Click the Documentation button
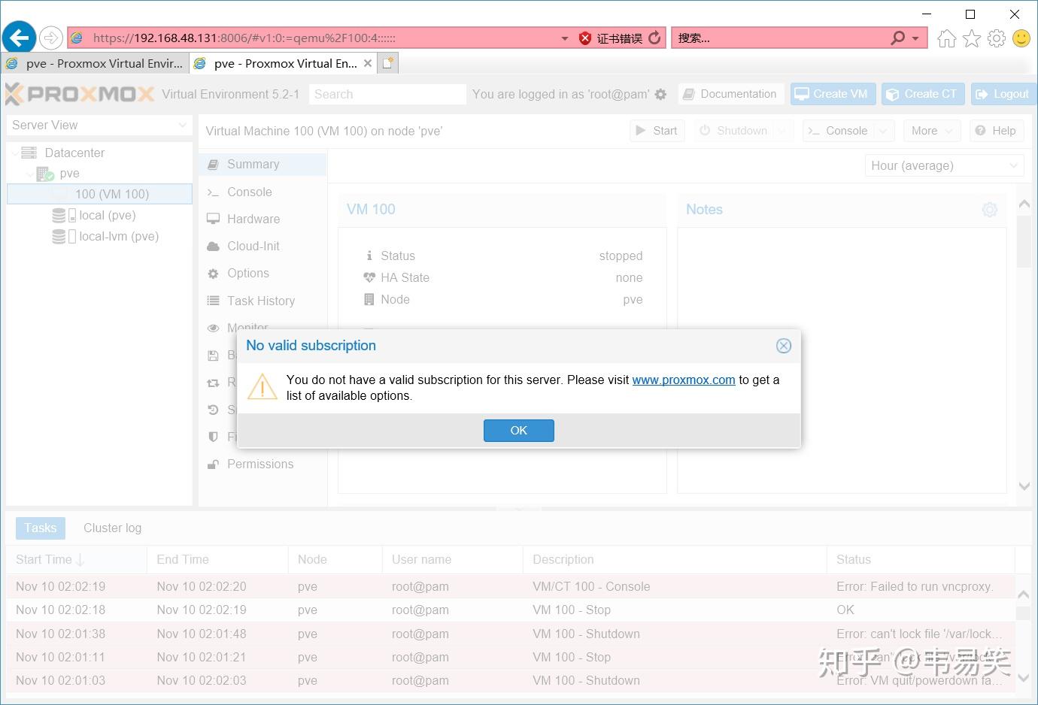Image resolution: width=1038 pixels, height=705 pixels. [x=730, y=94]
